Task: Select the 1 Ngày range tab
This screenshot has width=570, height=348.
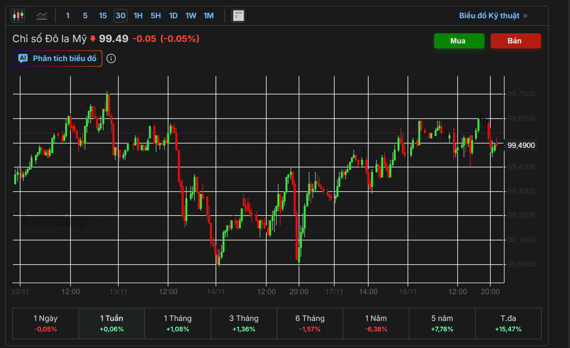Action: tap(45, 323)
